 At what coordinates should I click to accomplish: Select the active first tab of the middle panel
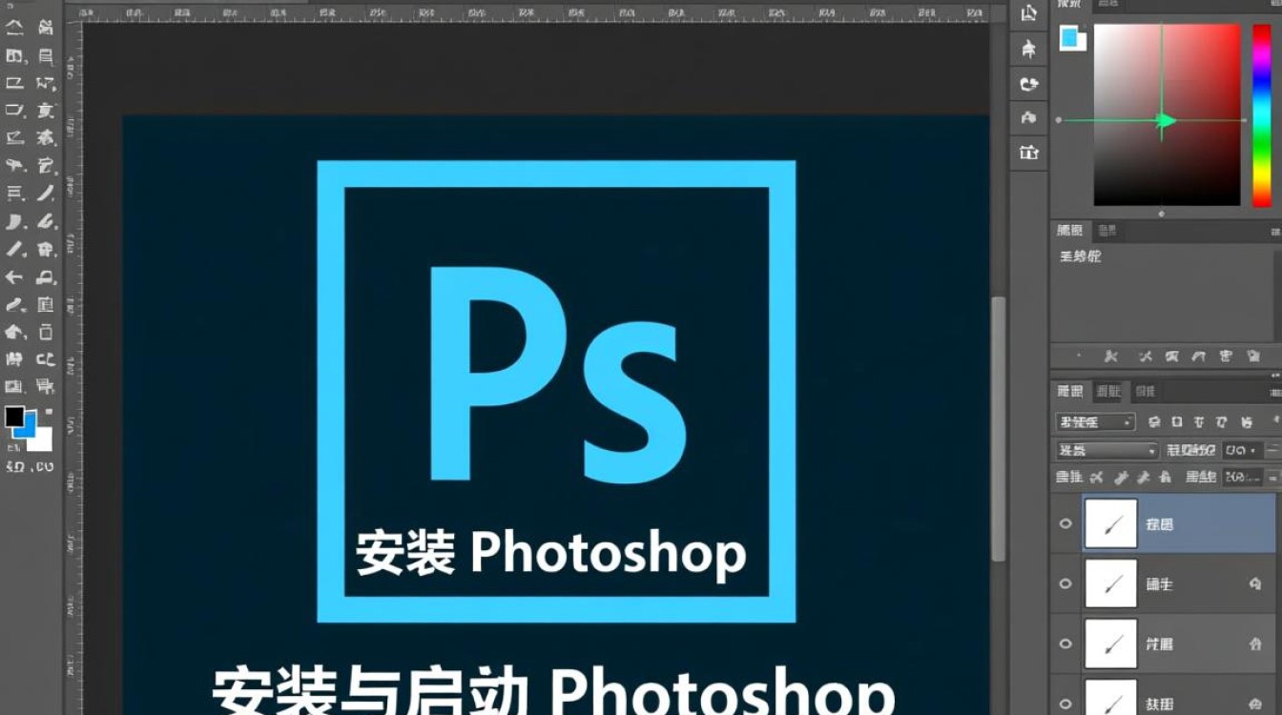[1070, 231]
